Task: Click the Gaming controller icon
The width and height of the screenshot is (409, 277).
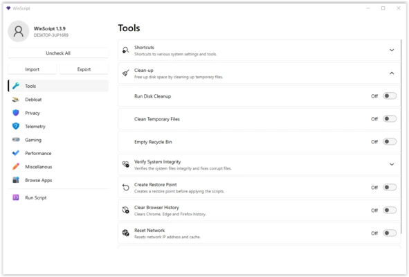Action: click(16, 140)
